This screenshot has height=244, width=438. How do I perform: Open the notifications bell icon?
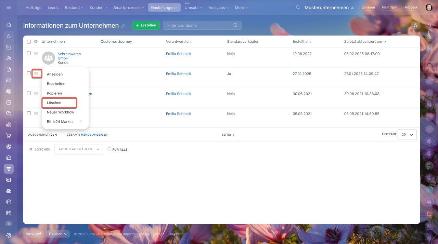coord(429,26)
